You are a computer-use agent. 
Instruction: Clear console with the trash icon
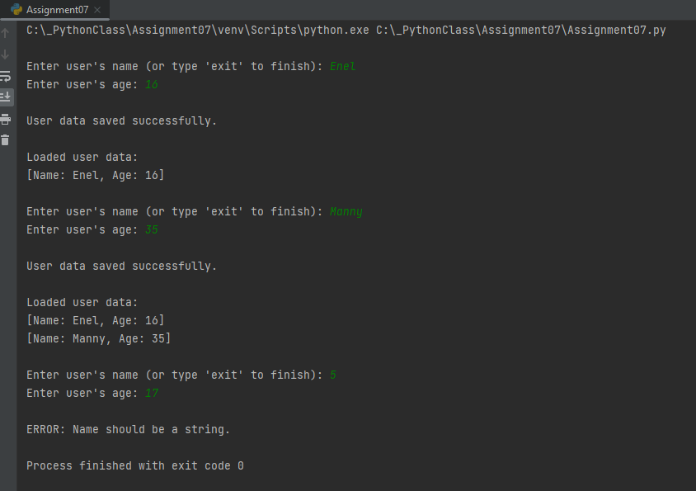(x=5, y=140)
